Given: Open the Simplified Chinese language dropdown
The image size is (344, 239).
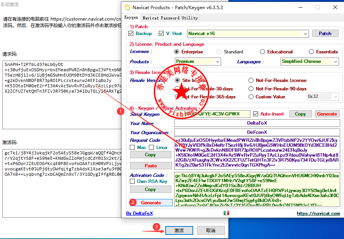Looking at the screenshot, I should coord(310,61).
